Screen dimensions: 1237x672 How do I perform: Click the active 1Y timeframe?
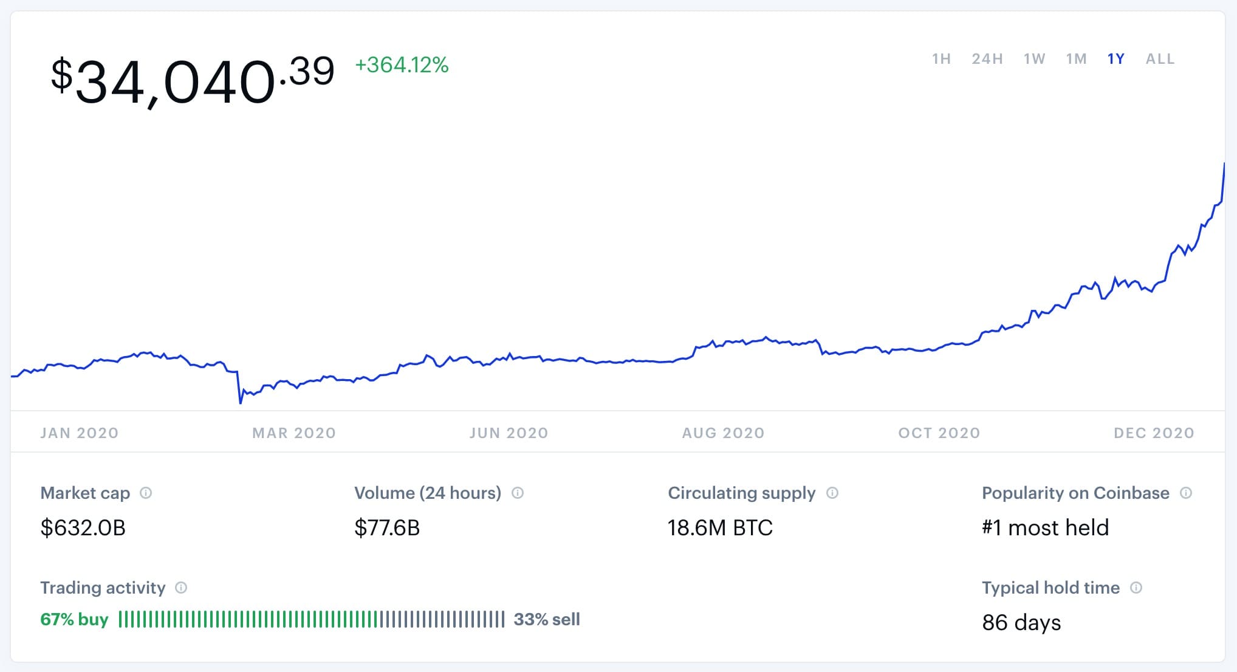(x=1115, y=58)
